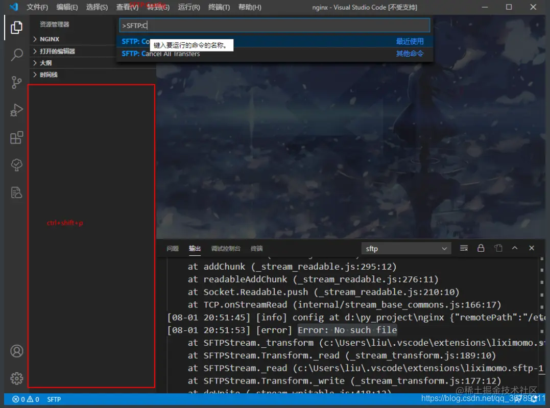Open the Extensions view icon
Viewport: 550px width, 408px height.
tap(16, 137)
